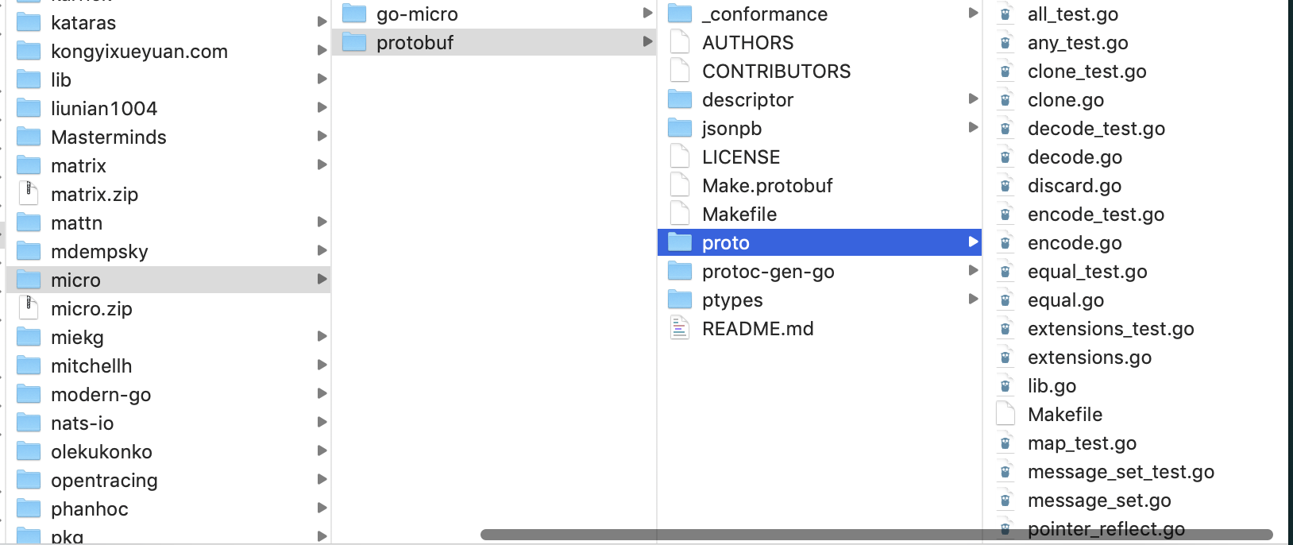Viewport: 1293px width, 545px height.
Task: Select the micro.zip archive icon
Action: [29, 308]
